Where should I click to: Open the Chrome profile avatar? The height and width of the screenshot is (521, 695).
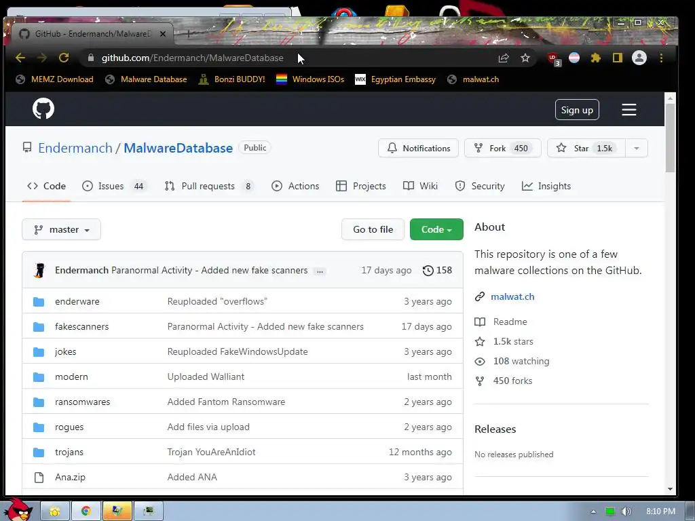639,58
